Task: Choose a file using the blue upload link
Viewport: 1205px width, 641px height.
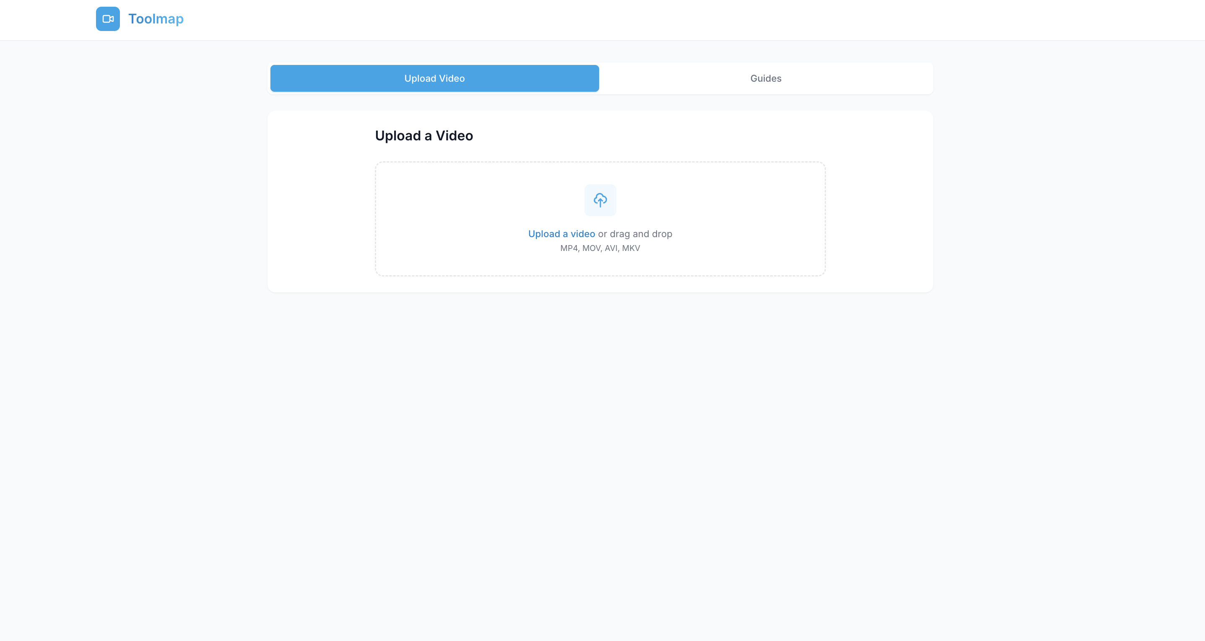Action: [x=561, y=234]
